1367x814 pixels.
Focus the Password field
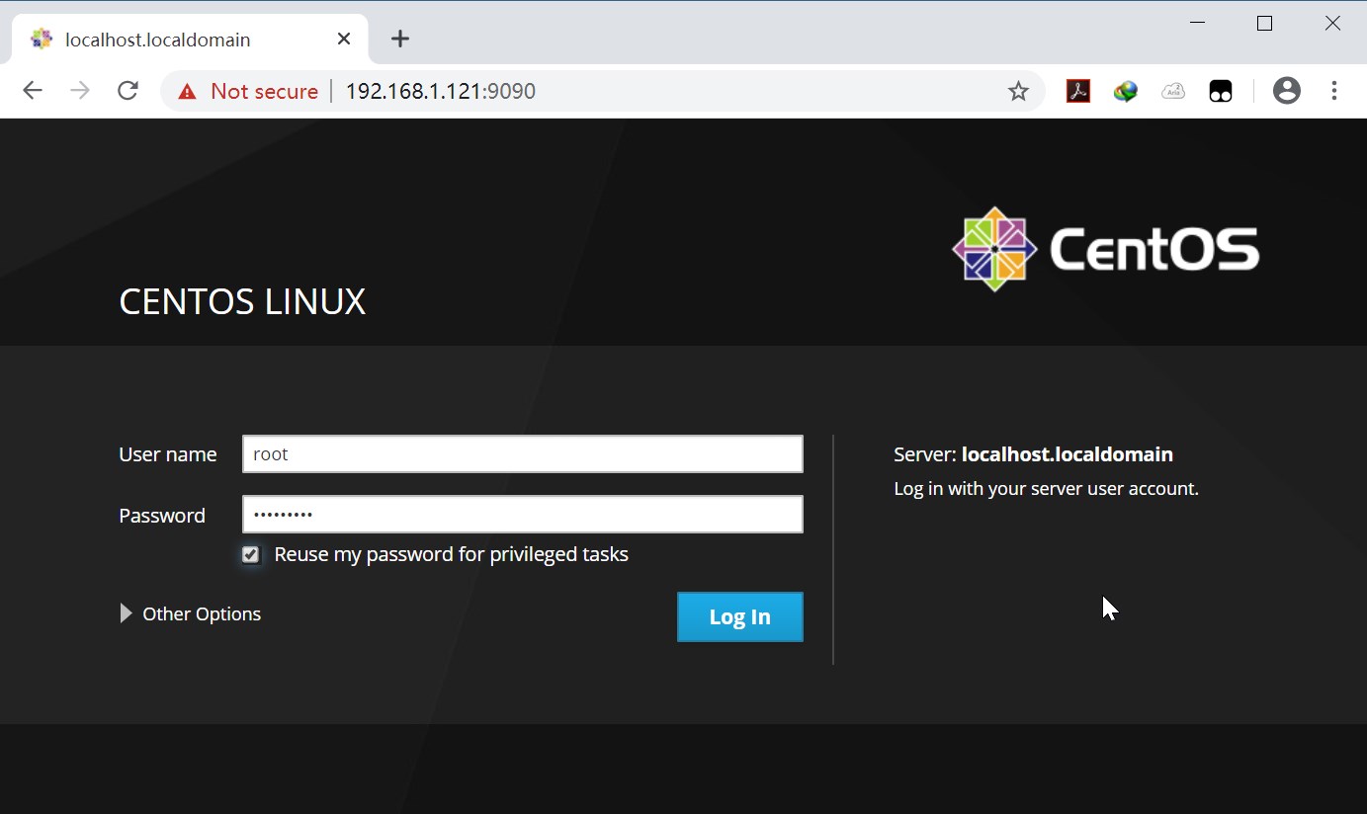523,514
